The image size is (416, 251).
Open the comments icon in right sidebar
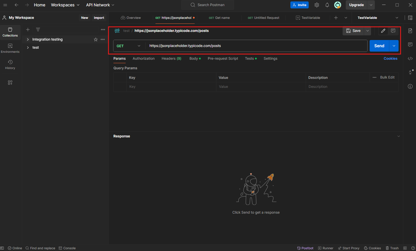point(410,44)
